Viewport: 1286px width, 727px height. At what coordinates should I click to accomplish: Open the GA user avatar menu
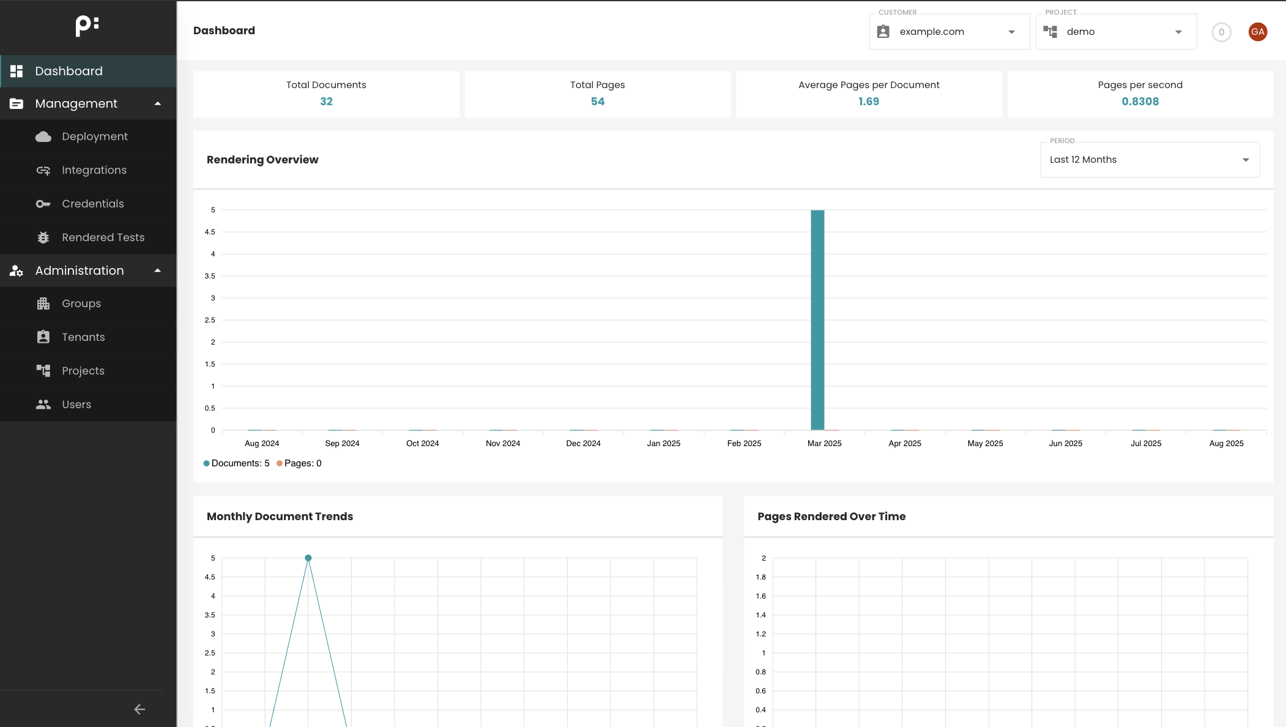(1257, 32)
